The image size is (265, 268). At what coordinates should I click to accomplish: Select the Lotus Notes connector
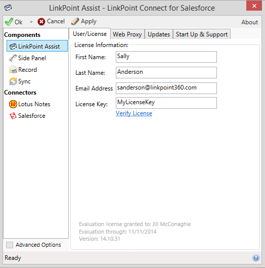(30, 104)
